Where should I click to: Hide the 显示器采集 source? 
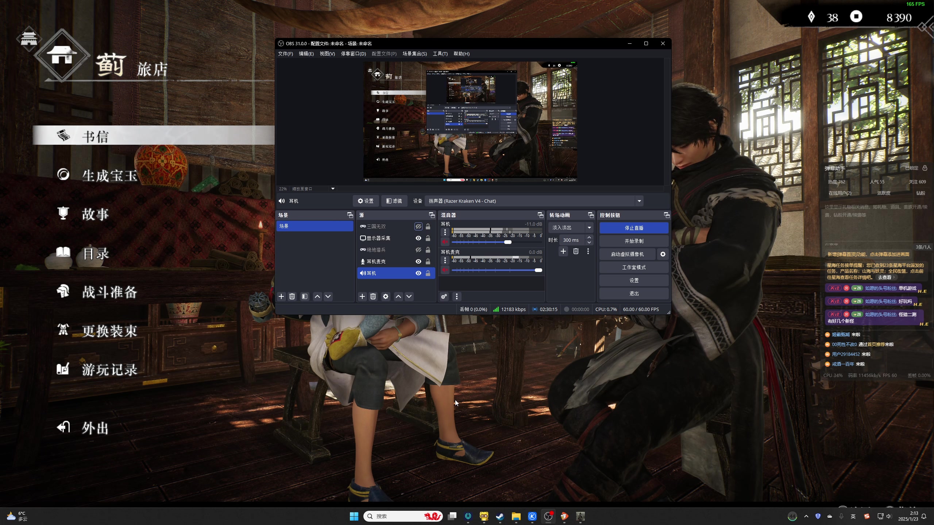coord(418,238)
